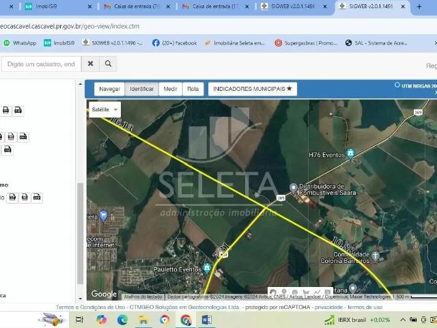Open the reCAPTCHA privacidade link
This screenshot has height=328, width=437.
(x=328, y=307)
